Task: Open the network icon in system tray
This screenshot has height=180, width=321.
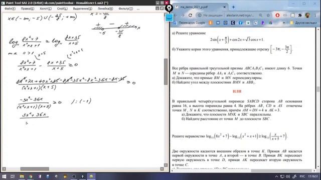Action: click(x=282, y=176)
